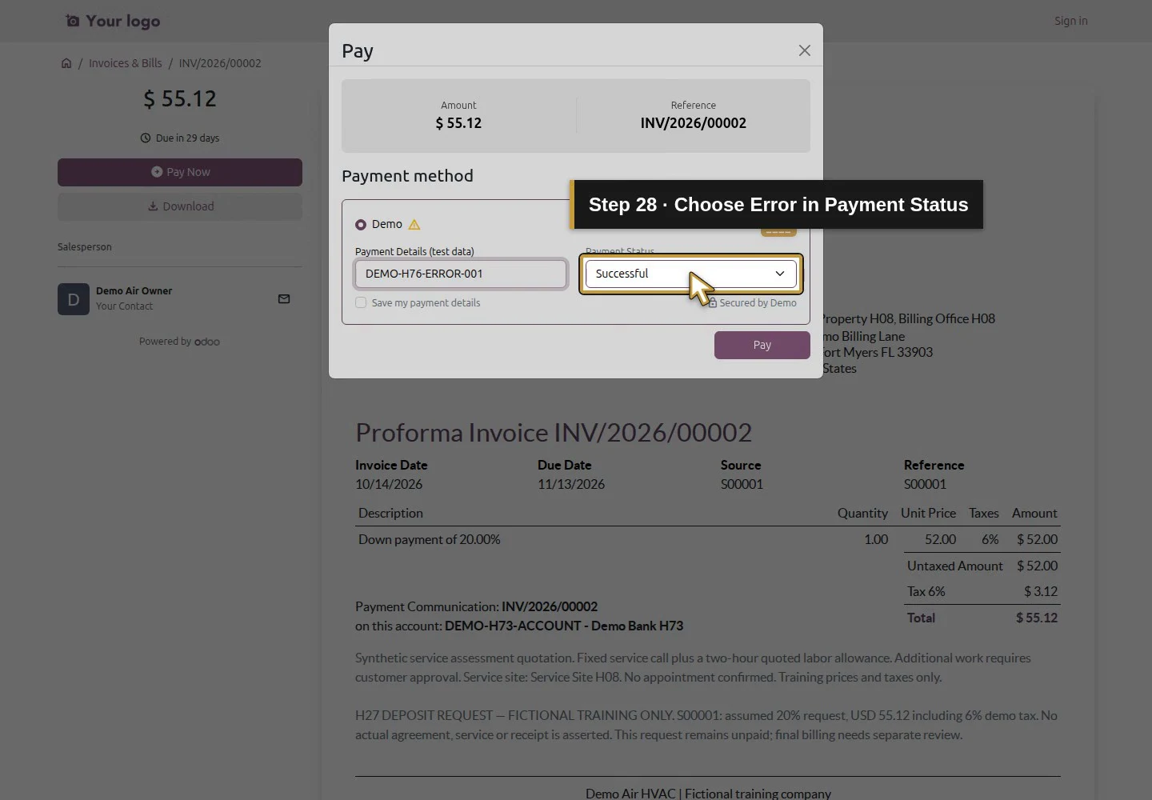Open the Payment Status dropdown
1152x800 pixels.
click(691, 274)
